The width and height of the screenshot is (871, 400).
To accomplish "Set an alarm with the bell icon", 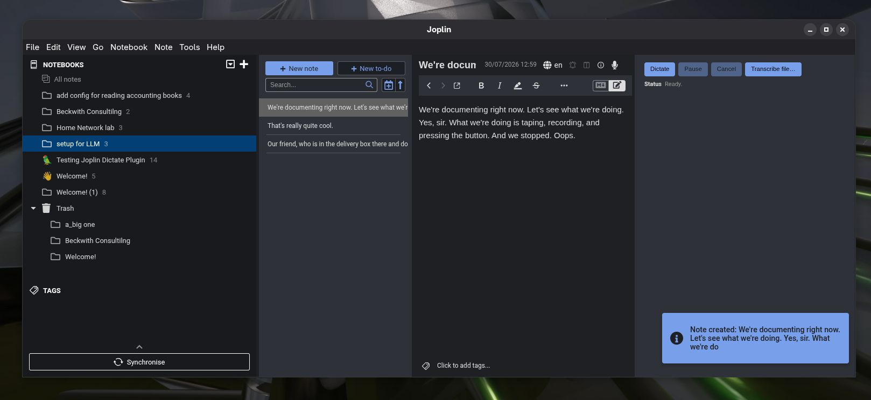I will tap(573, 65).
